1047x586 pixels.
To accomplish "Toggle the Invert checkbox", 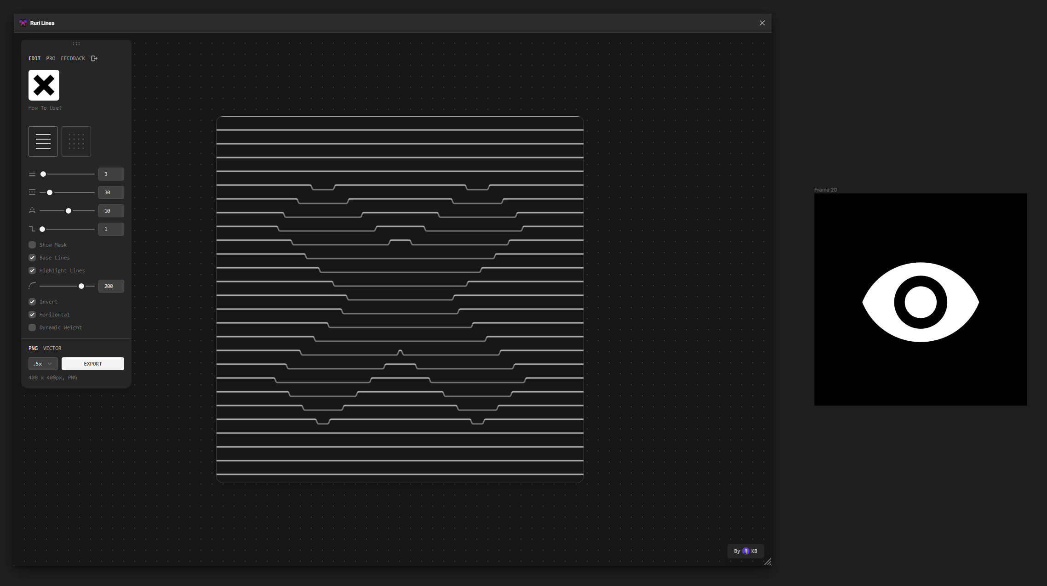I will tap(32, 302).
